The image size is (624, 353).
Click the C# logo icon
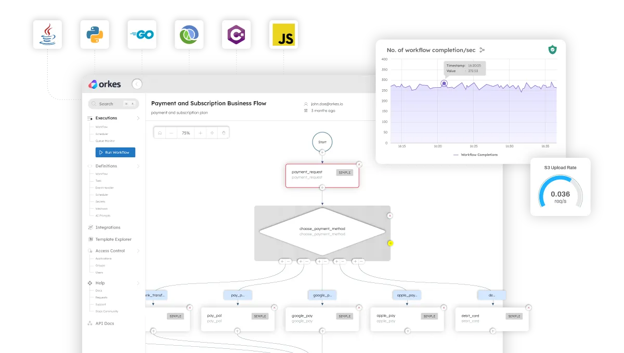pyautogui.click(x=236, y=34)
